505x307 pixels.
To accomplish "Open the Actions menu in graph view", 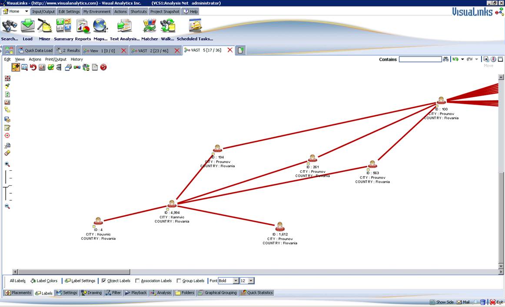I will coord(35,59).
